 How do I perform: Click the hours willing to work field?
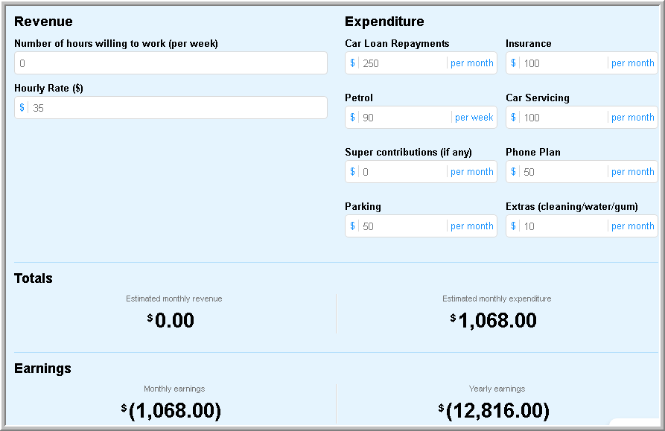171,63
